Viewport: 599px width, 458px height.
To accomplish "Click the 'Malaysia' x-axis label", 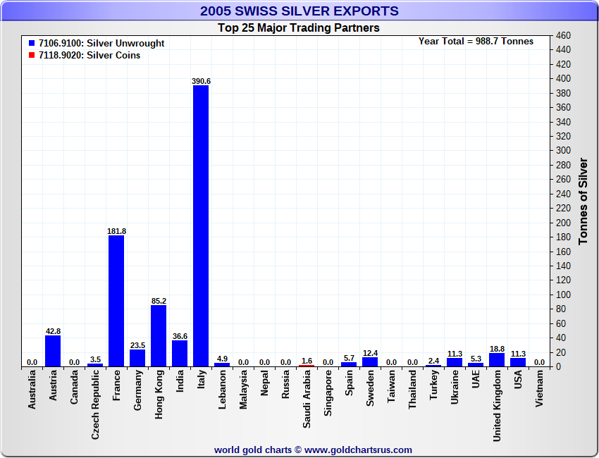I will point(243,389).
